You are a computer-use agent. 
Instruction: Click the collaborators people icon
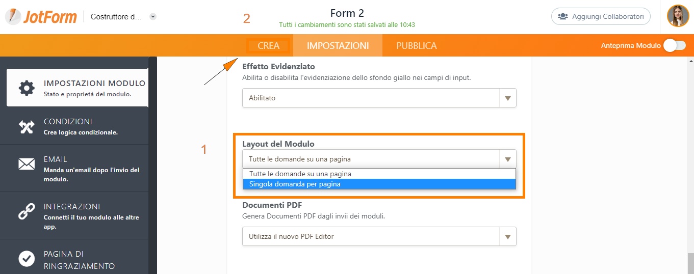tap(563, 16)
